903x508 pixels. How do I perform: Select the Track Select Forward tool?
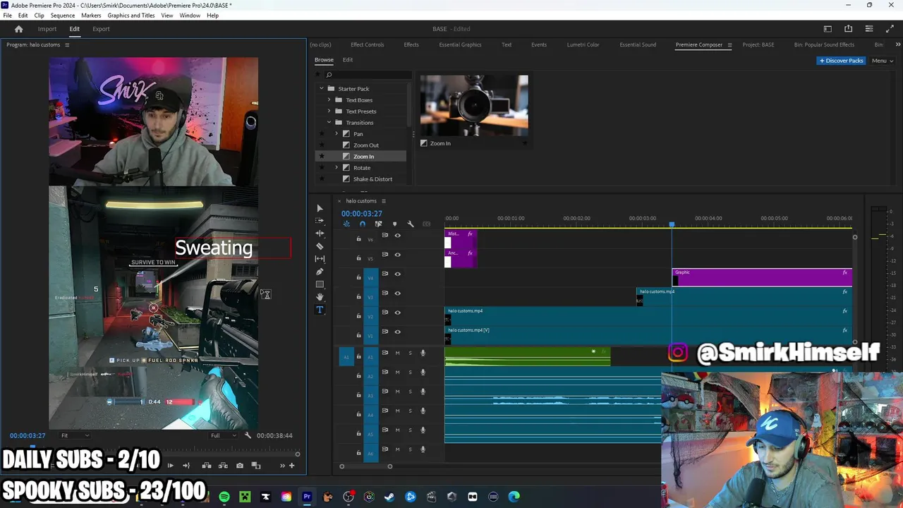[320, 220]
